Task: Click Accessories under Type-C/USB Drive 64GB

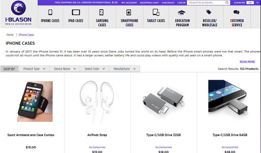Action: click(x=230, y=147)
